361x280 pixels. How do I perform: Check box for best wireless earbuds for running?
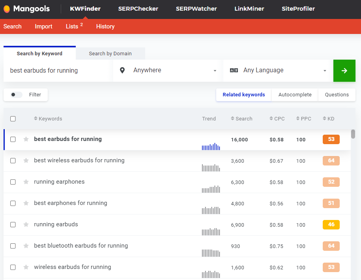13,160
